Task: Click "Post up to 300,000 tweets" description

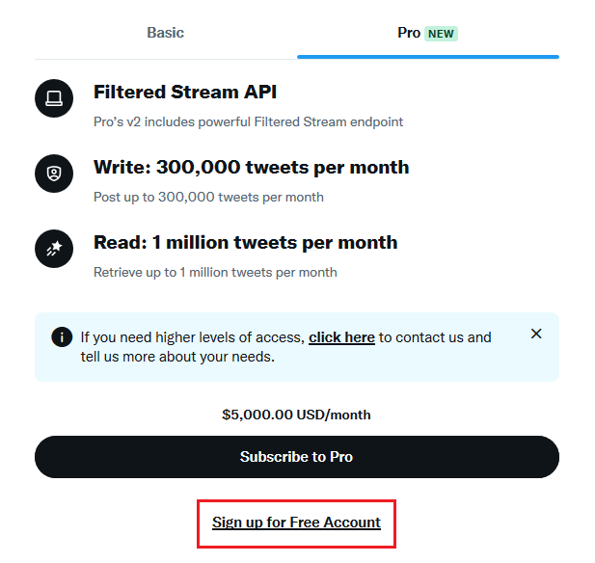Action: tap(208, 197)
